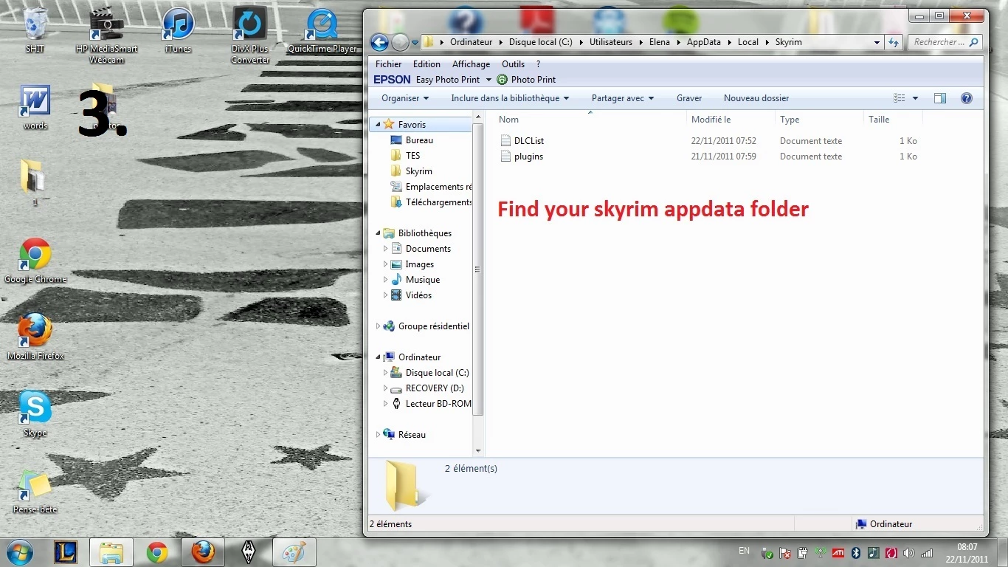Open DivX Plus Converter desktop icon
The width and height of the screenshot is (1008, 567).
click(249, 35)
